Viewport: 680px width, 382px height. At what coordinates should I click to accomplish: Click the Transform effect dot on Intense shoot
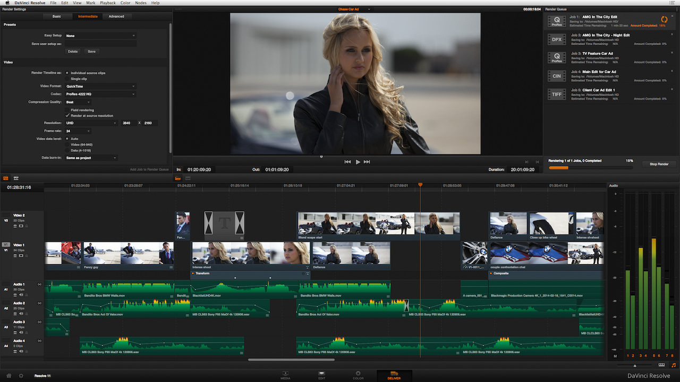(x=193, y=273)
